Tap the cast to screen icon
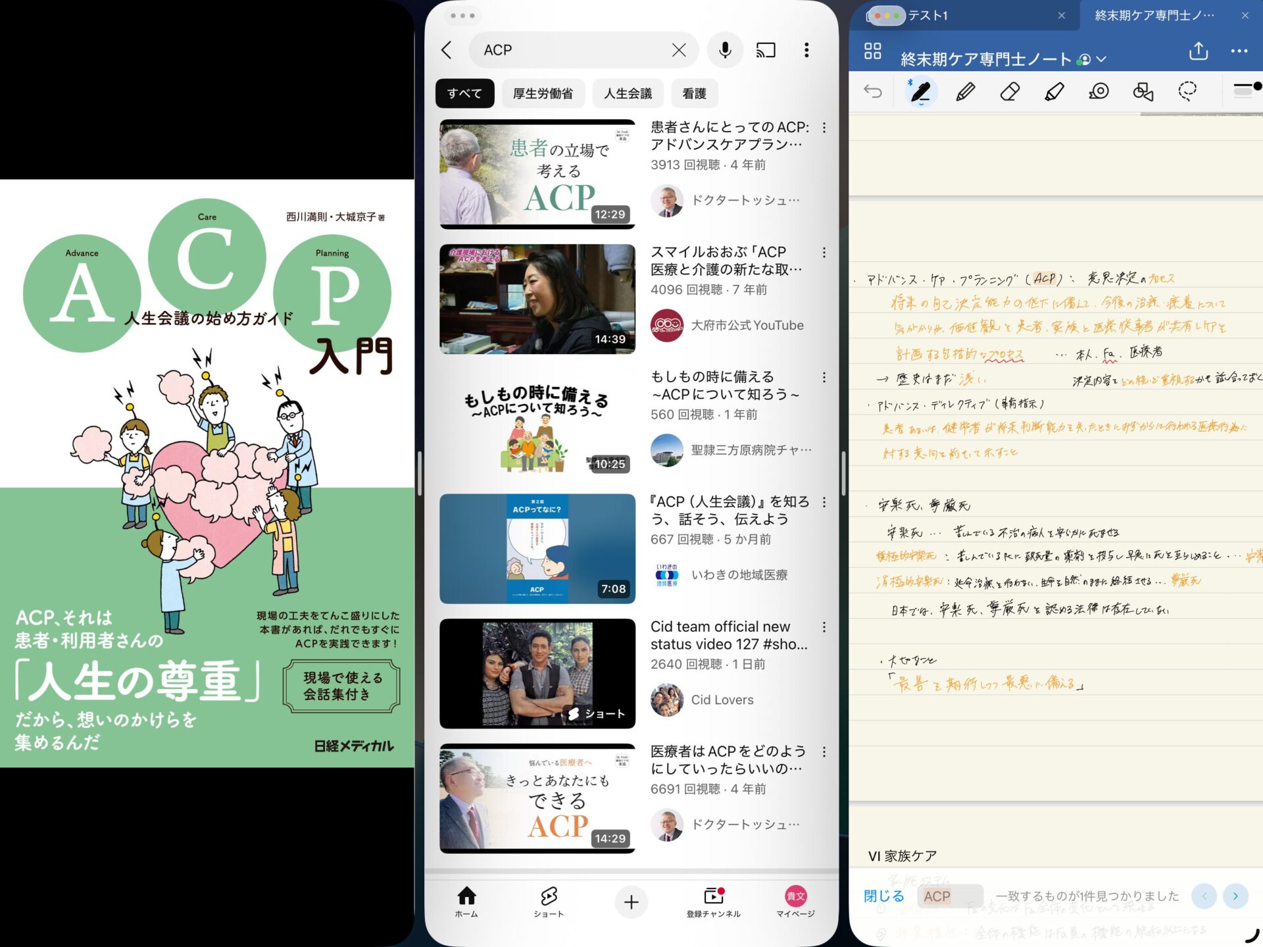This screenshot has height=947, width=1263. tap(766, 50)
